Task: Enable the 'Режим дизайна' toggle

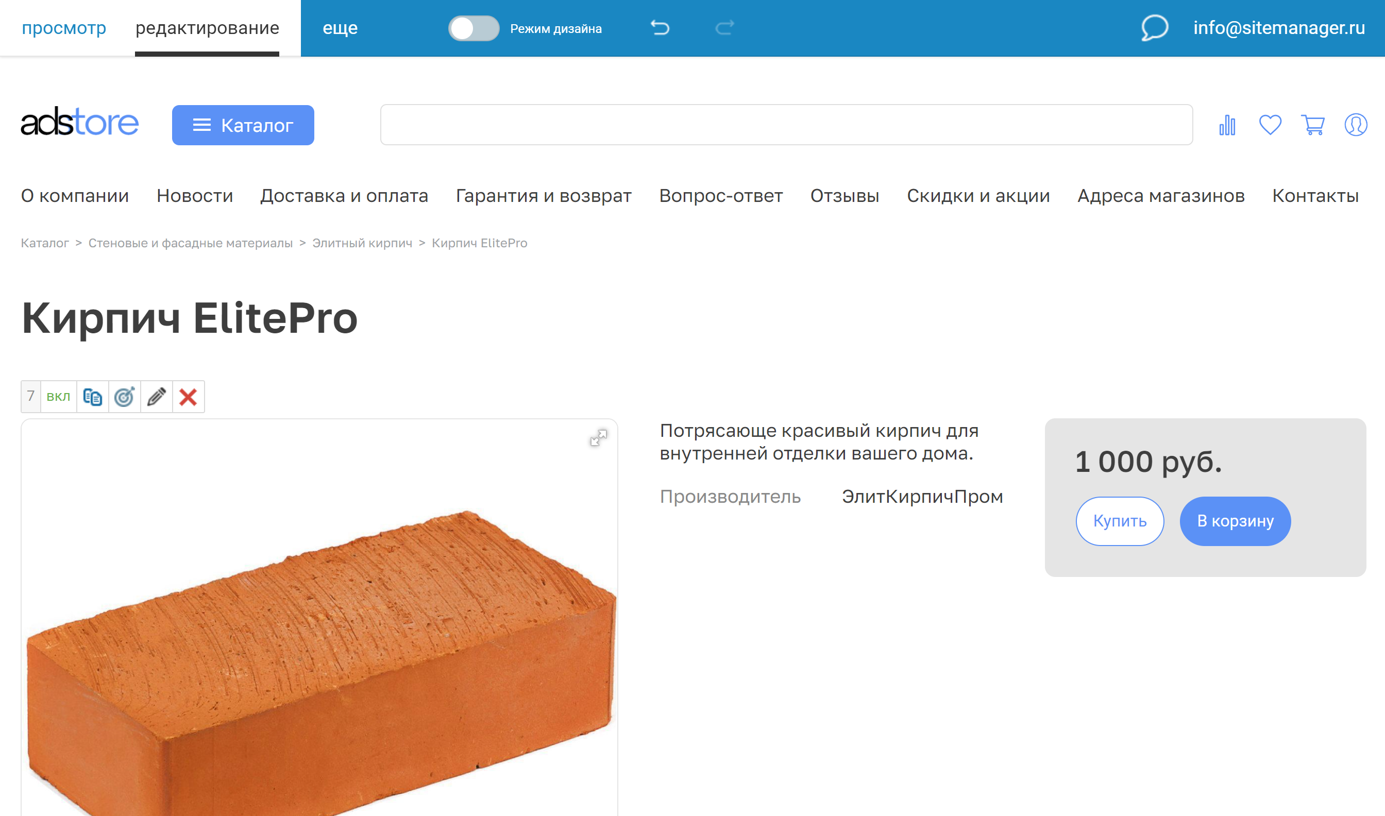Action: pos(474,29)
